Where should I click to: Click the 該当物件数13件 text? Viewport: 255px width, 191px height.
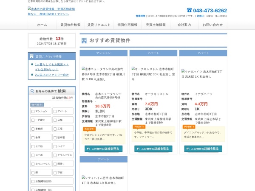click(62, 98)
